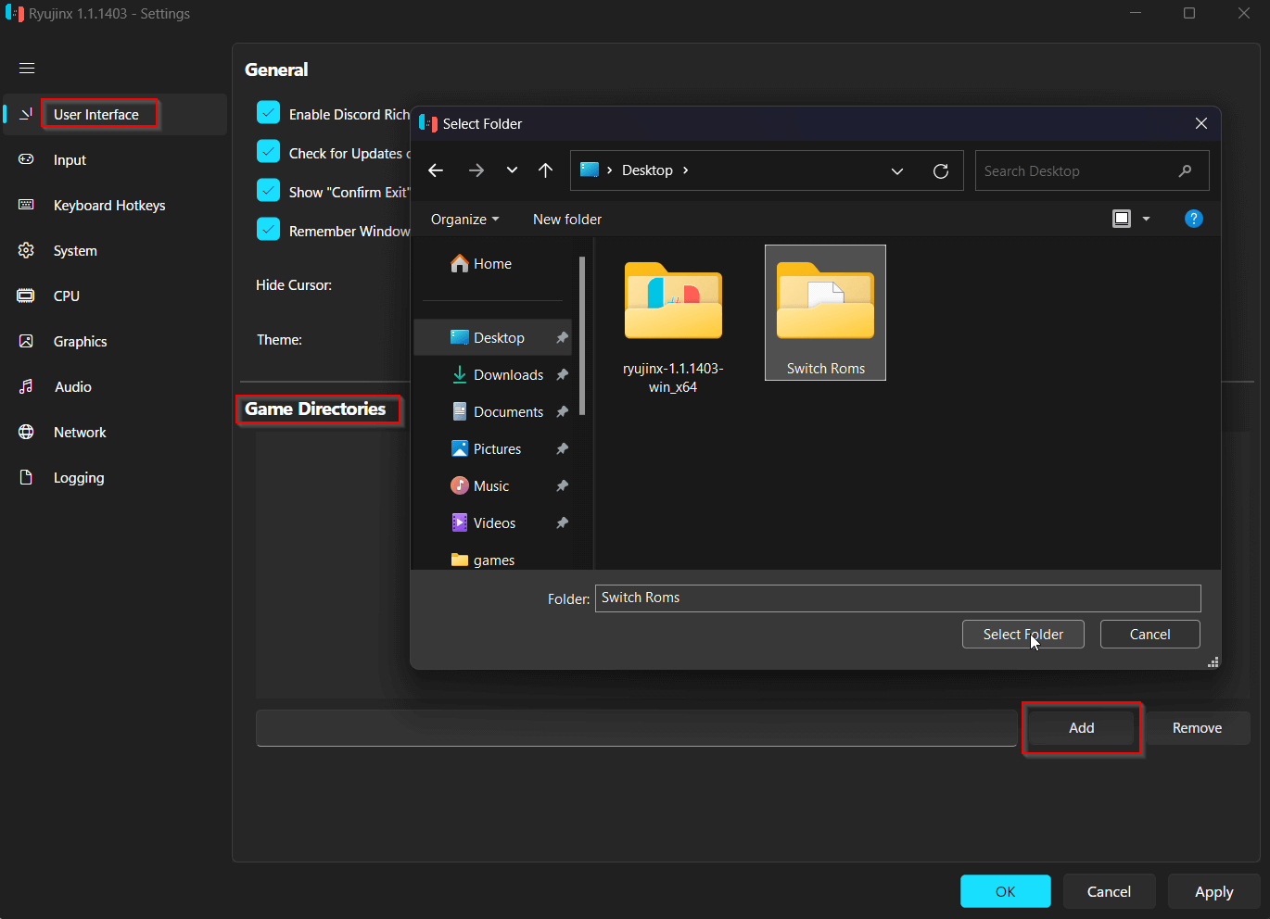
Task: Toggle Show Confirm Exit checkbox
Action: [x=268, y=191]
